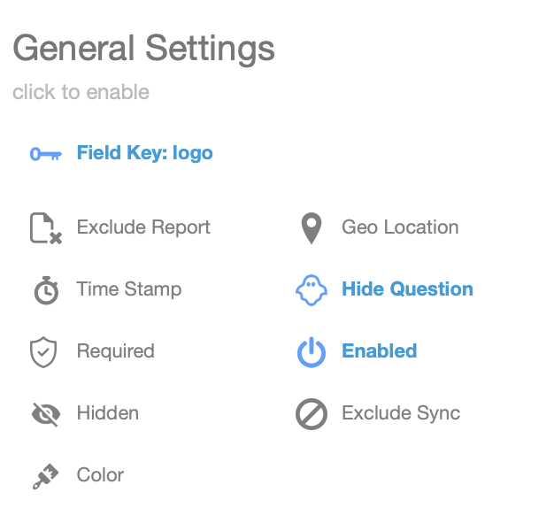This screenshot has height=531, width=554.
Task: Click the Exclude Sync prohibition icon
Action: tap(311, 413)
